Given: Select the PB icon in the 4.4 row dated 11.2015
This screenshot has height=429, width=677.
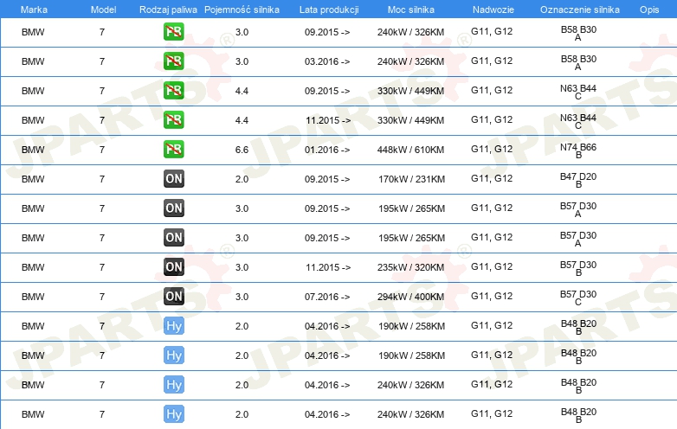Looking at the screenshot, I should pyautogui.click(x=173, y=120).
